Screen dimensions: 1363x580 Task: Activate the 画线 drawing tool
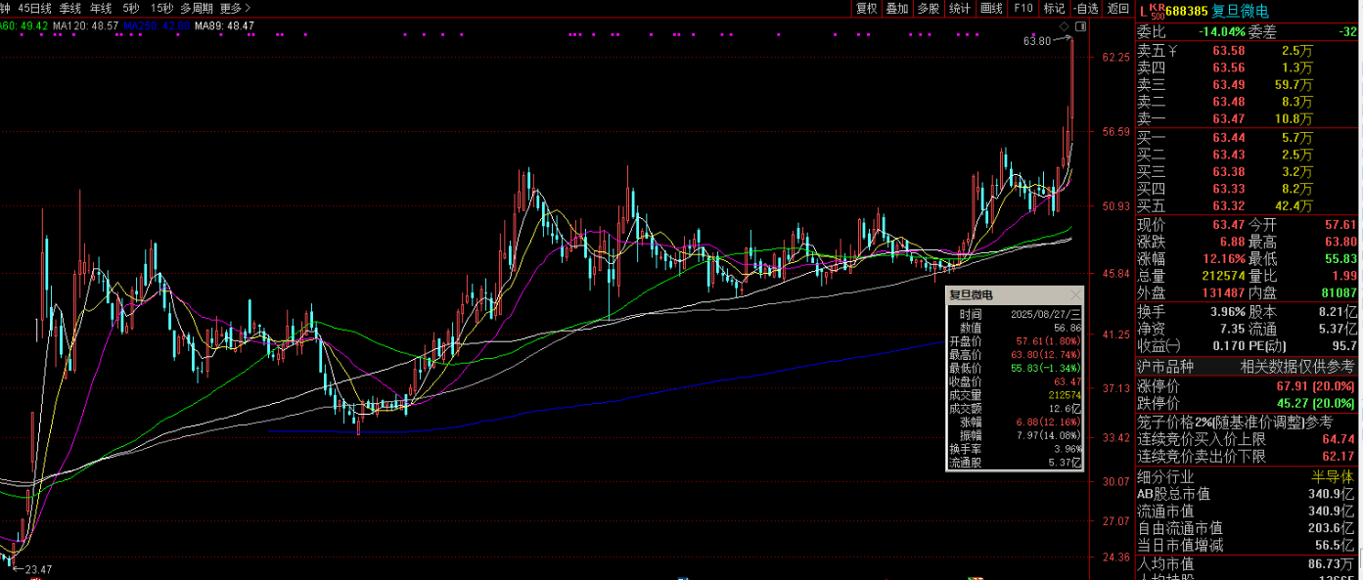tap(991, 8)
